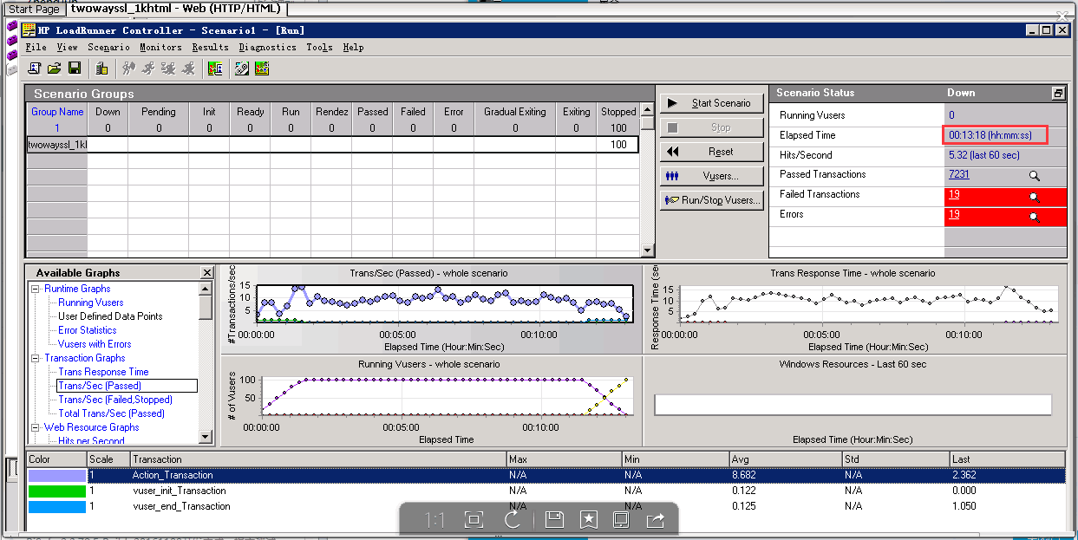Click the rotate image viewer icon
This screenshot has width=1078, height=540.
coord(513,519)
